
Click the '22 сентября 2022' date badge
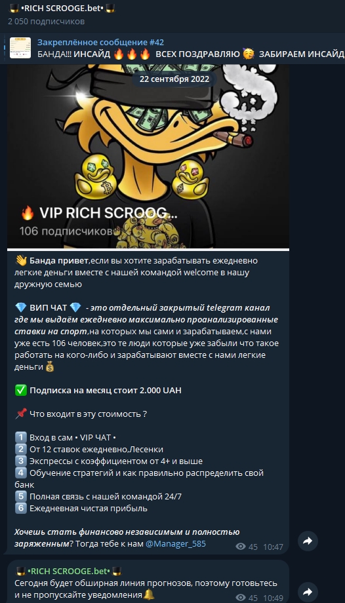pos(174,79)
